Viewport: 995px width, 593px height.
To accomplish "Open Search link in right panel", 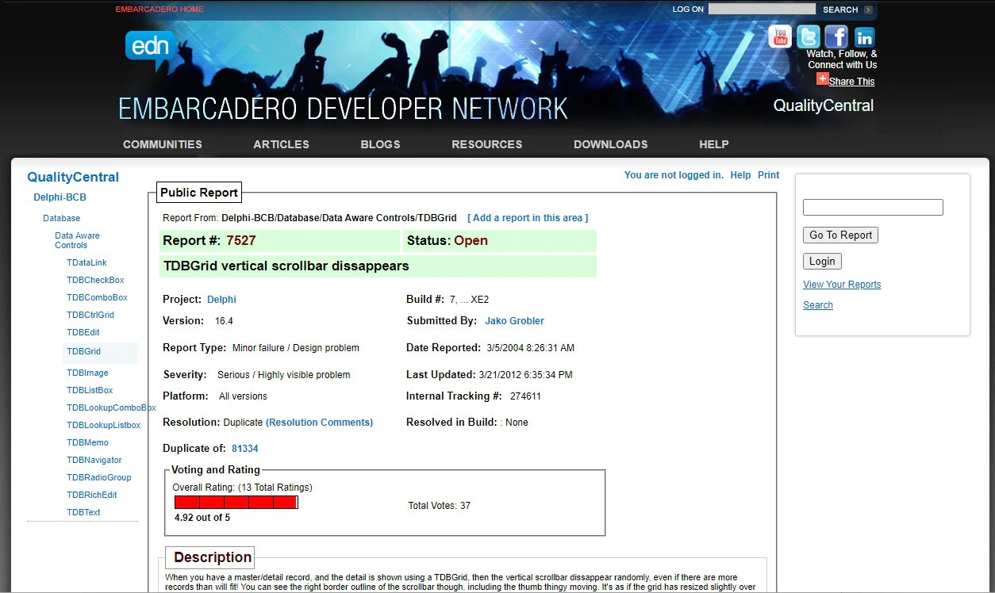I will point(818,305).
